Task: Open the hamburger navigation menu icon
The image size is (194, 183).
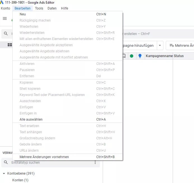Action: click(5, 18)
